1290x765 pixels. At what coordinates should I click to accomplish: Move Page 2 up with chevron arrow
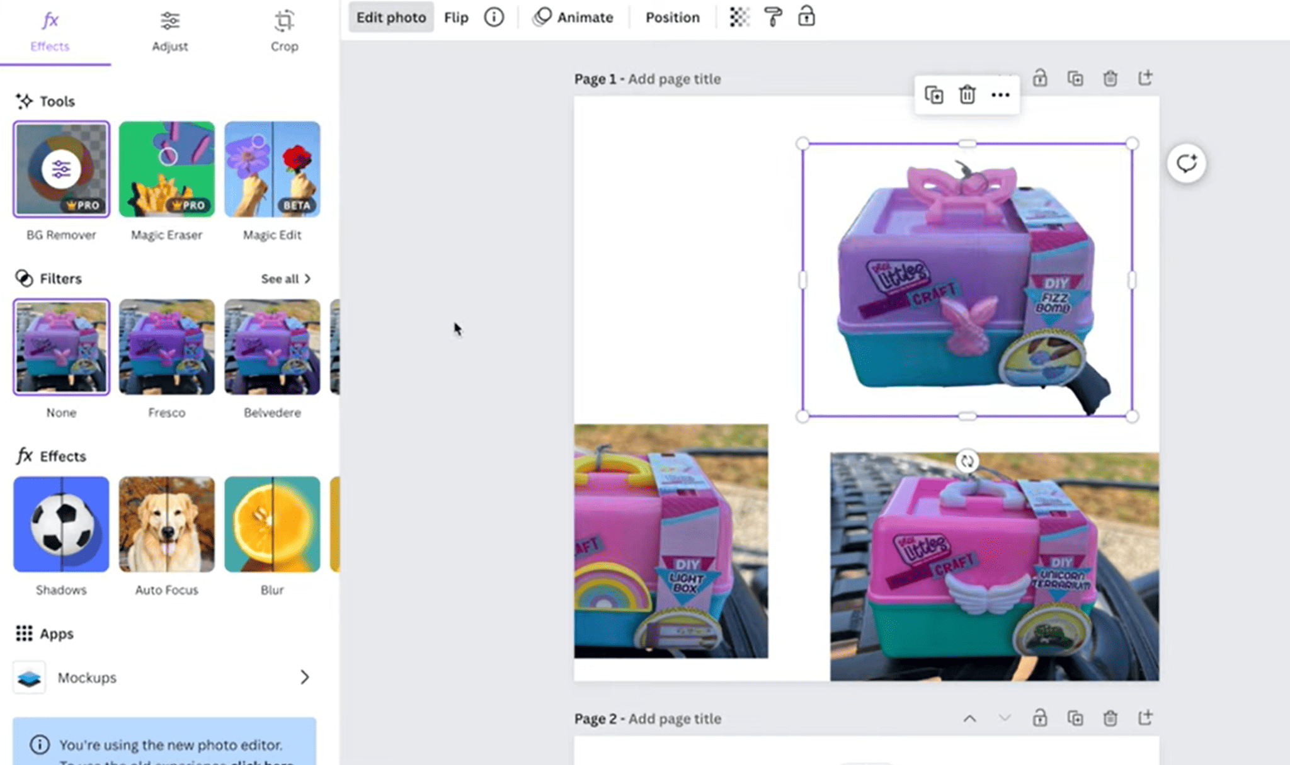pos(969,718)
